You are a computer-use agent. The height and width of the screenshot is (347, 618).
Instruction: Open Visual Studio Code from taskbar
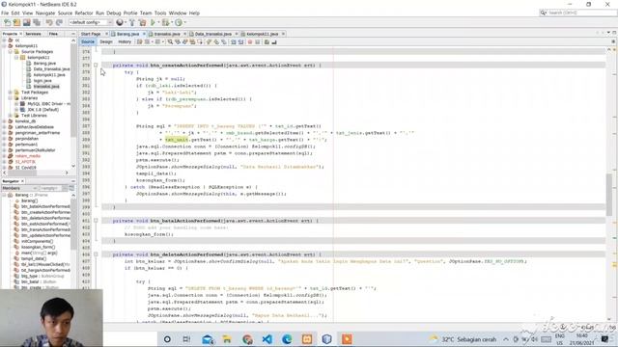click(267, 339)
